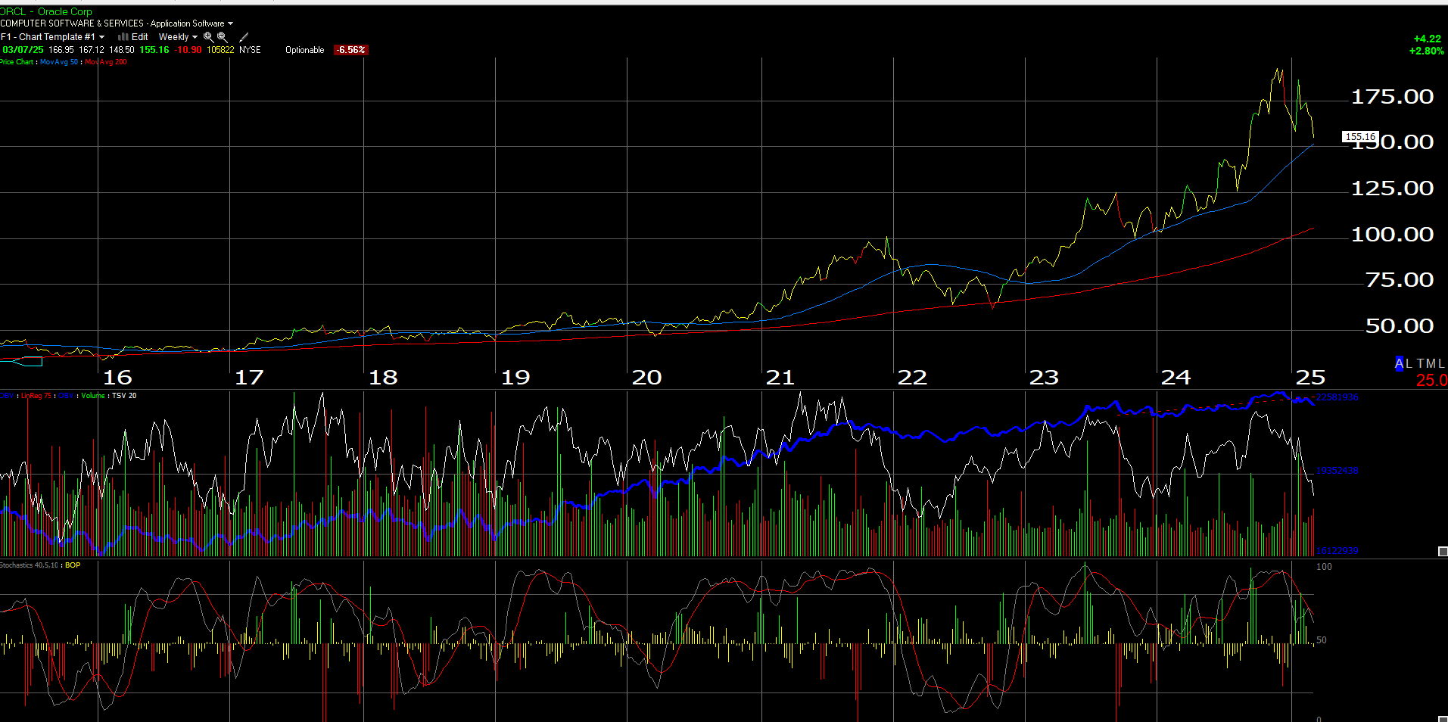The image size is (1448, 722).
Task: Click the Stochastics 40,5,10 legend label
Action: [30, 565]
